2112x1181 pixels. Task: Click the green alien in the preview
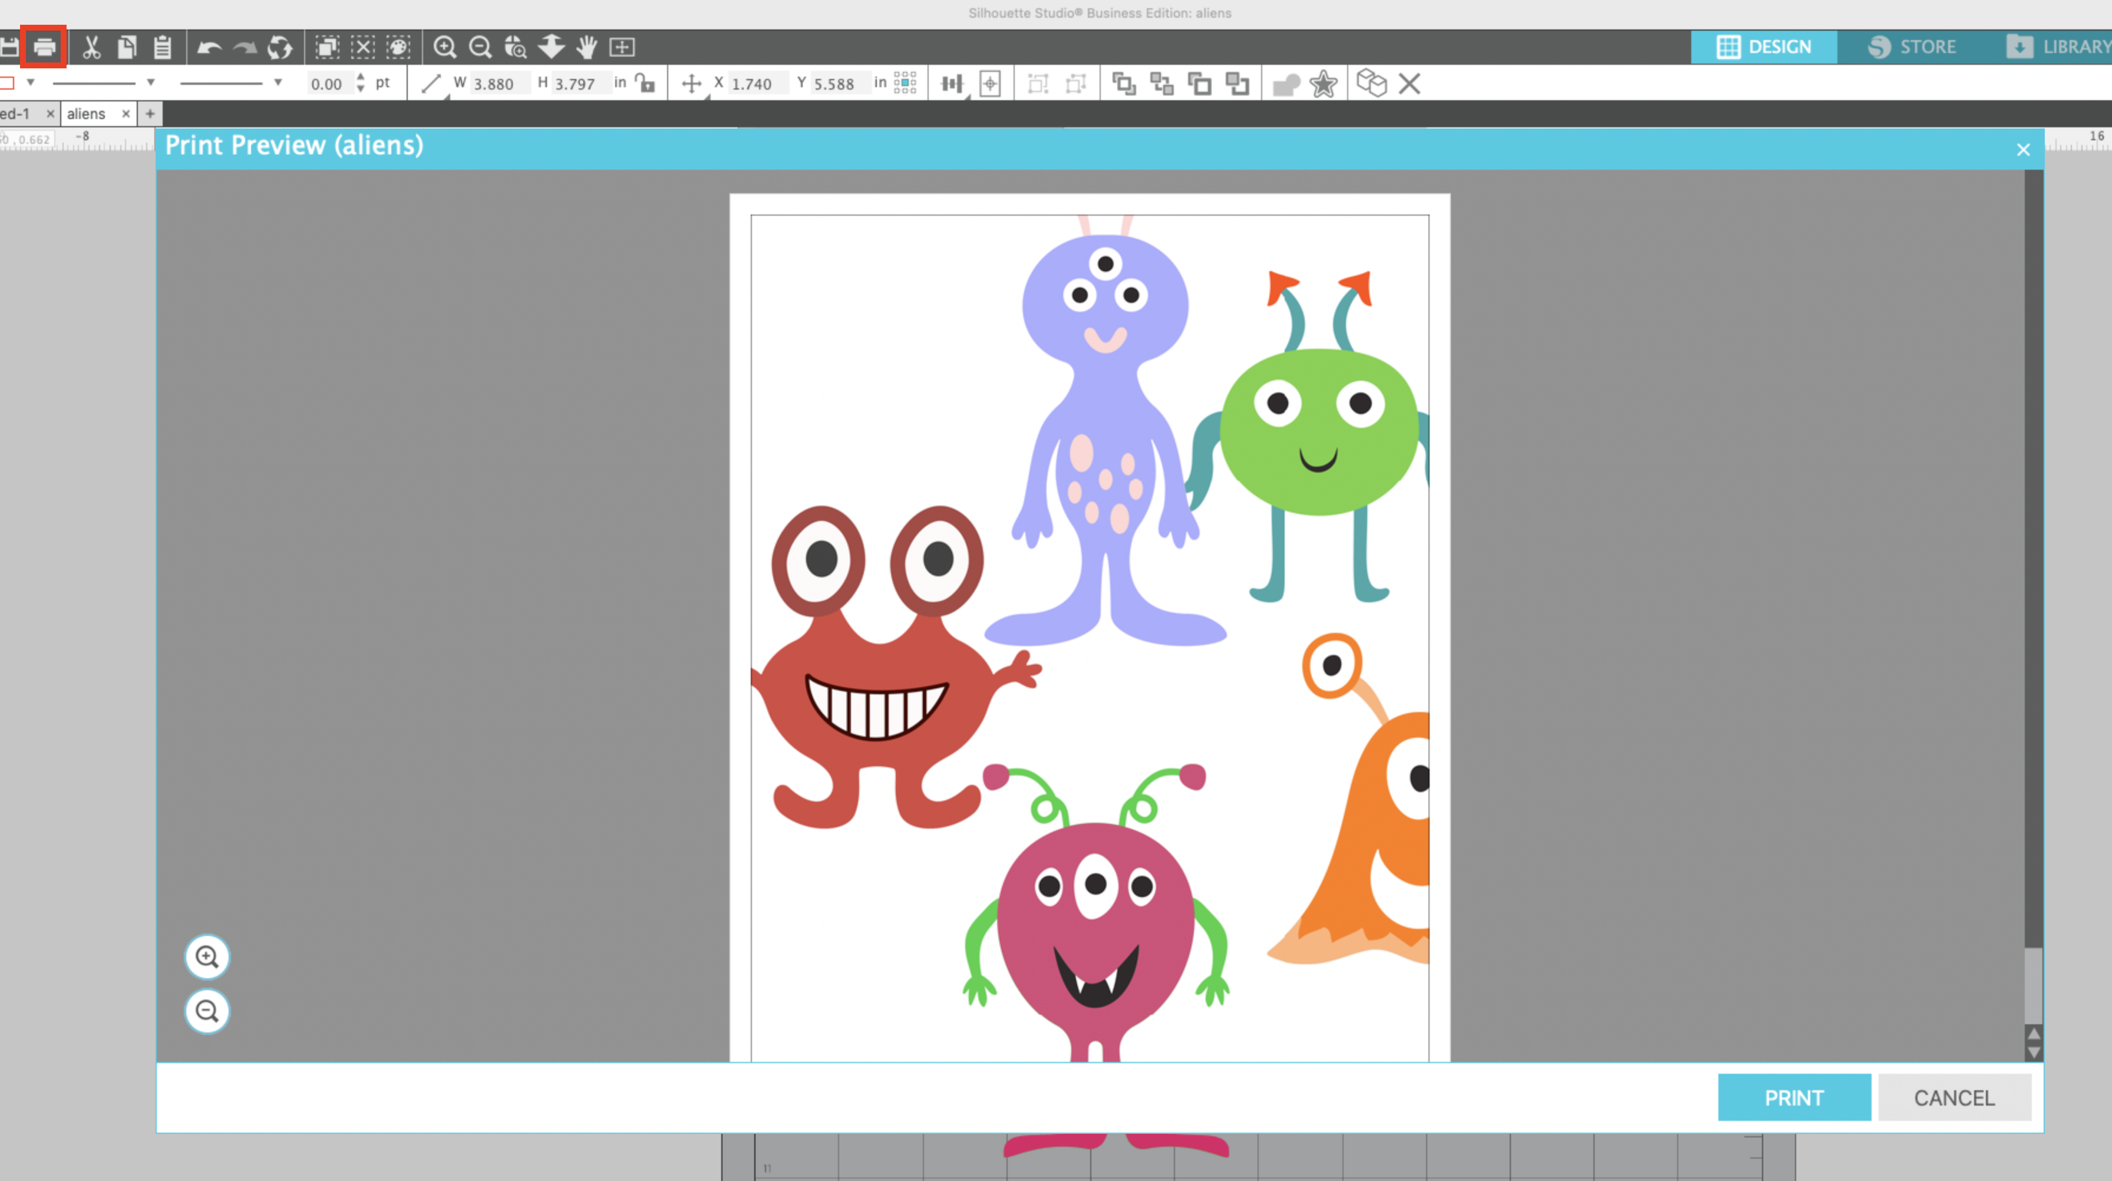tap(1318, 436)
